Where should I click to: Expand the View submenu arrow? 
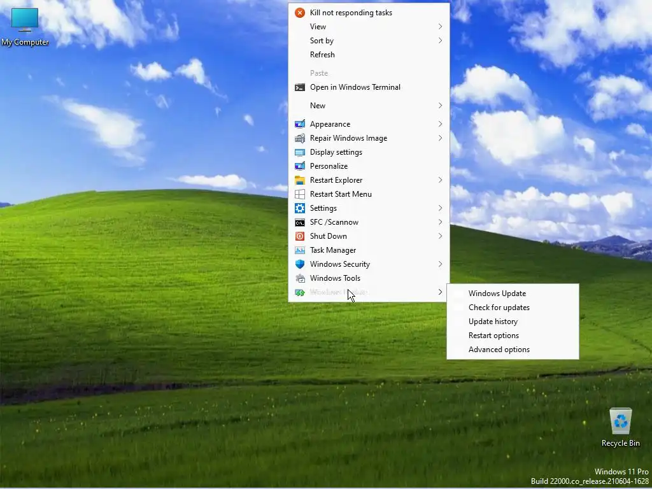click(440, 27)
